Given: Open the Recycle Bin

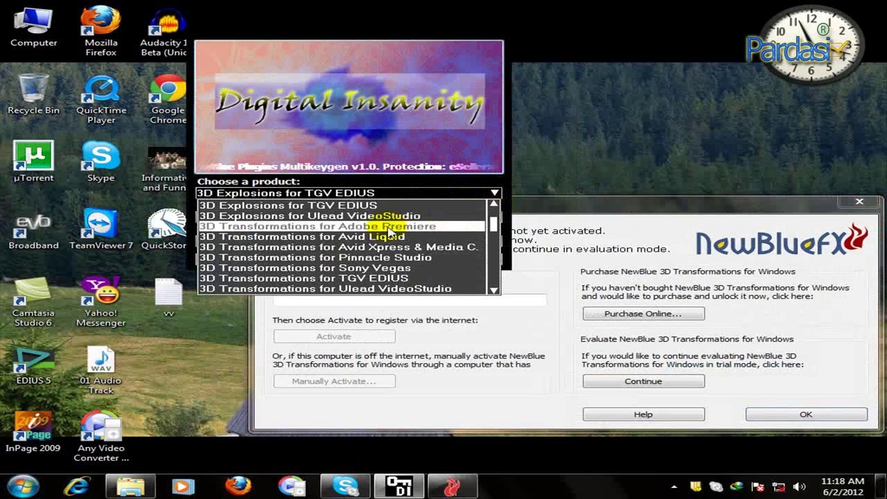Looking at the screenshot, I should click(33, 95).
